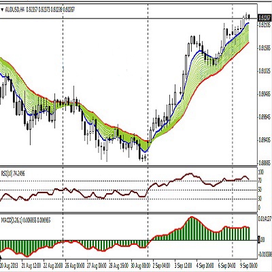Click the 0.91025 price scale value

click(265, 71)
